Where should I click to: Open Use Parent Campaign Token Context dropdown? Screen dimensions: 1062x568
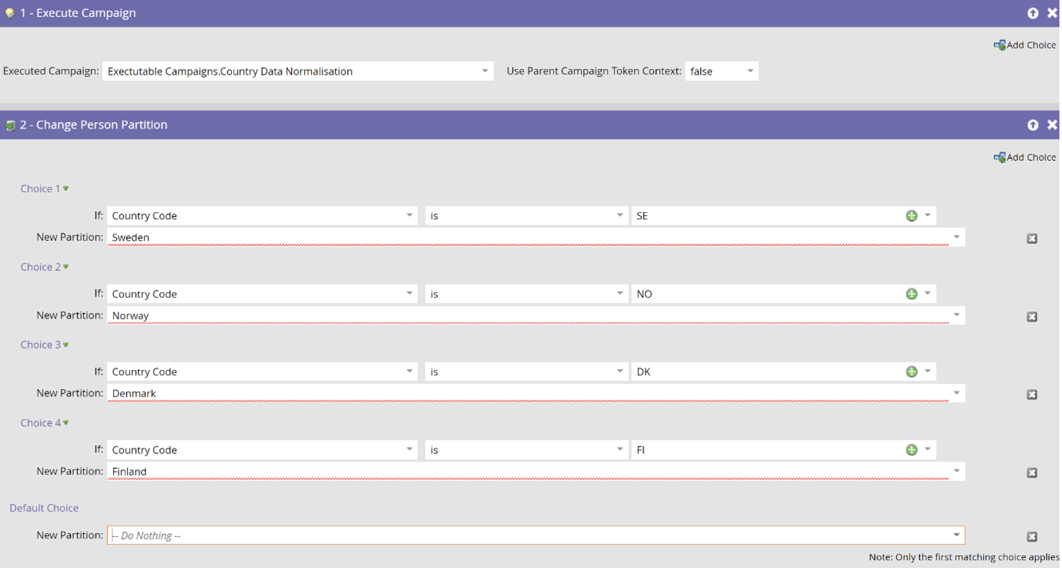coord(750,71)
